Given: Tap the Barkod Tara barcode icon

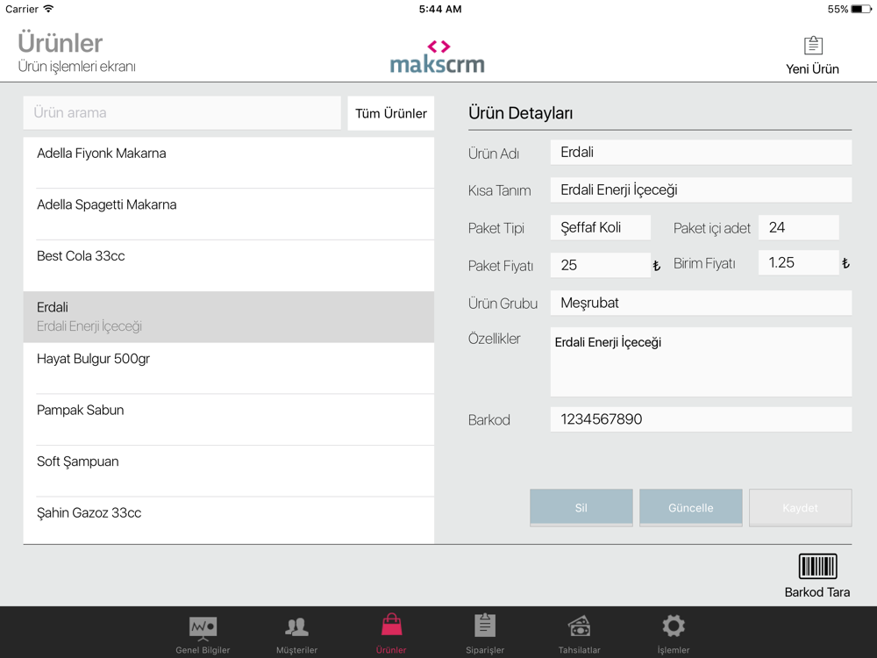Looking at the screenshot, I should click(x=817, y=566).
